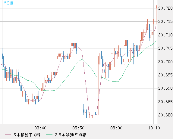Click the 05:50 time axis label
Image resolution: width=173 pixels, height=139 pixels.
[78, 128]
